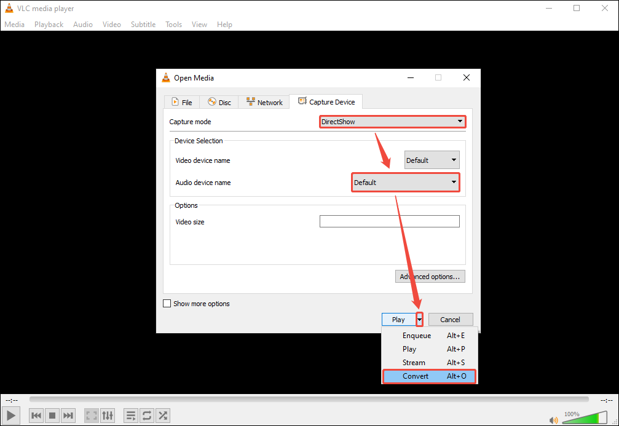Click the Previous media icon

(36, 415)
